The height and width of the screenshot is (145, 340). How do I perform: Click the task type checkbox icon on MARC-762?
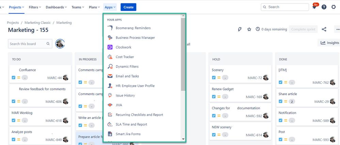[x=280, y=82]
